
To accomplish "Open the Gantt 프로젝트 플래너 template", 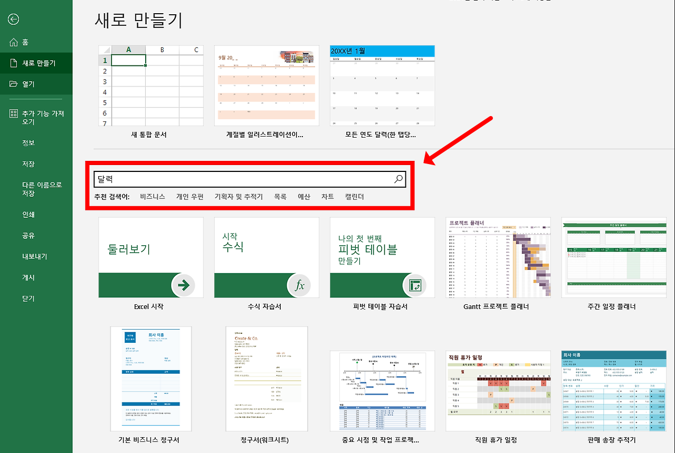I will pyautogui.click(x=498, y=257).
